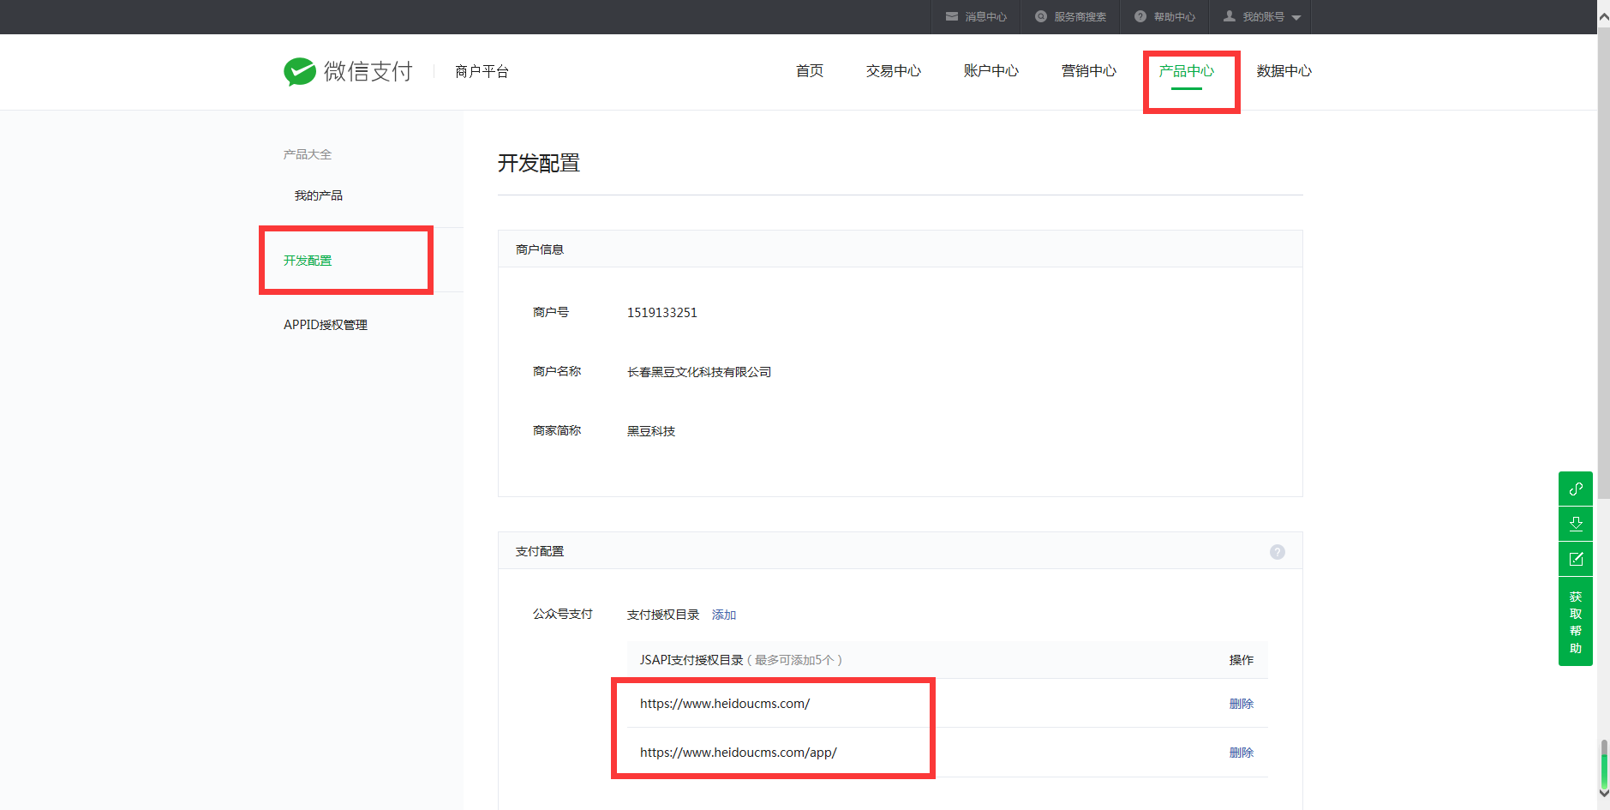Click the page scrollbar down arrow
1610x810 pixels.
pos(1603,794)
